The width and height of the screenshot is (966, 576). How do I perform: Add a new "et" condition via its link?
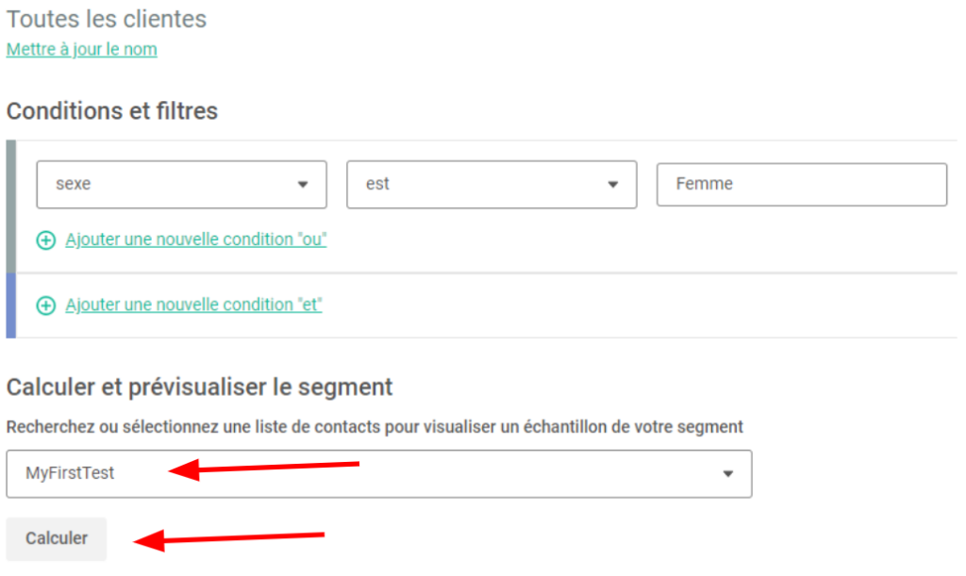[x=194, y=304]
